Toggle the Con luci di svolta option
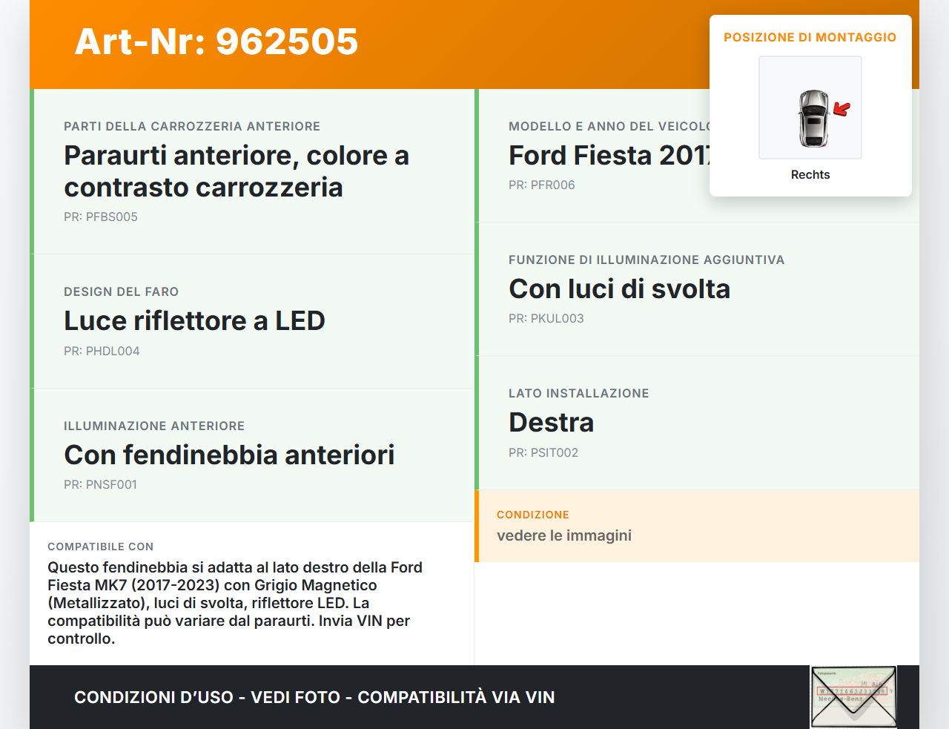The image size is (949, 729). tap(620, 288)
